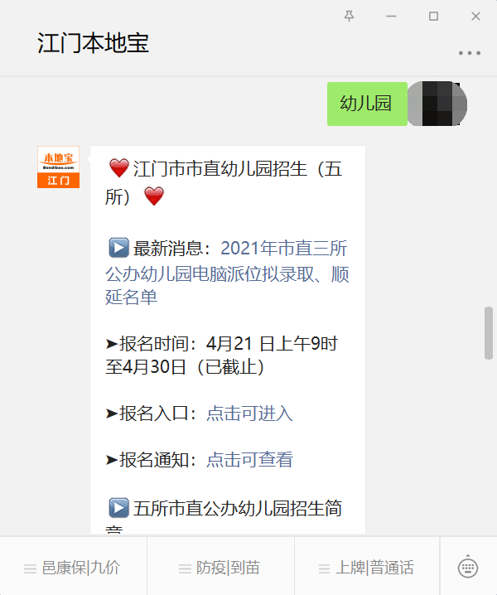Expand the 防疫|到苗 bottom menu
This screenshot has width=497, height=595.
pyautogui.click(x=220, y=568)
